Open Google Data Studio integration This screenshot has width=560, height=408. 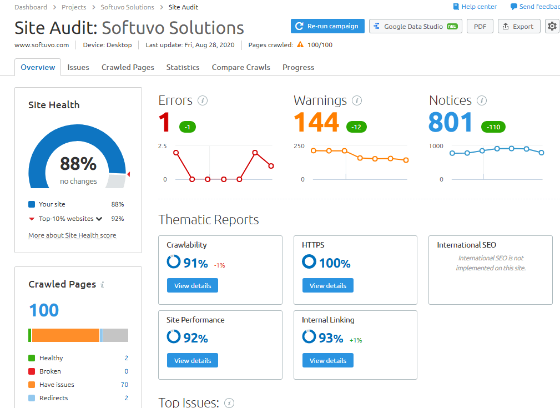(415, 26)
